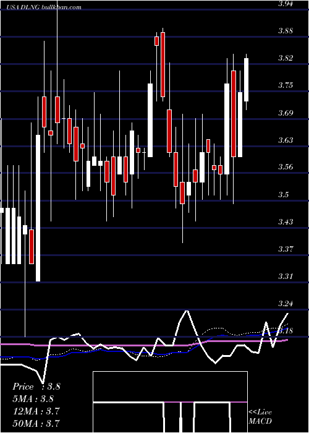Click the last white candlestick on the right

pos(246,80)
